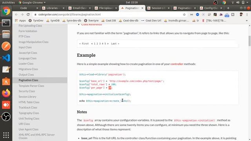Follow the red controller link

pos(177,64)
